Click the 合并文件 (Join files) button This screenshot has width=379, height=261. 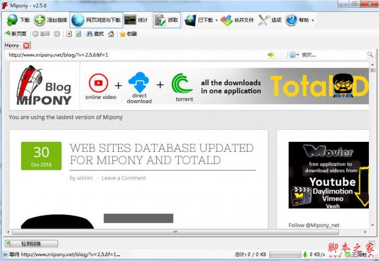tap(237, 20)
